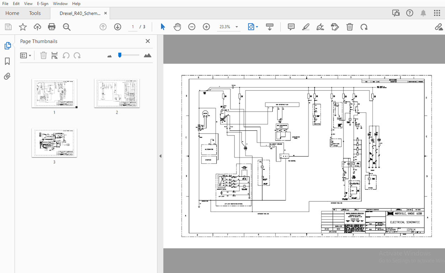Open the zoom percentage dropdown
The height and width of the screenshot is (273, 445).
click(236, 27)
